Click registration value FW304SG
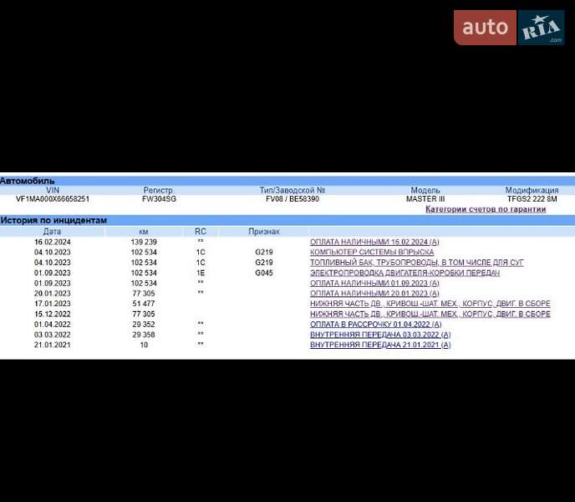Viewport: 575px width, 502px height. click(x=159, y=199)
